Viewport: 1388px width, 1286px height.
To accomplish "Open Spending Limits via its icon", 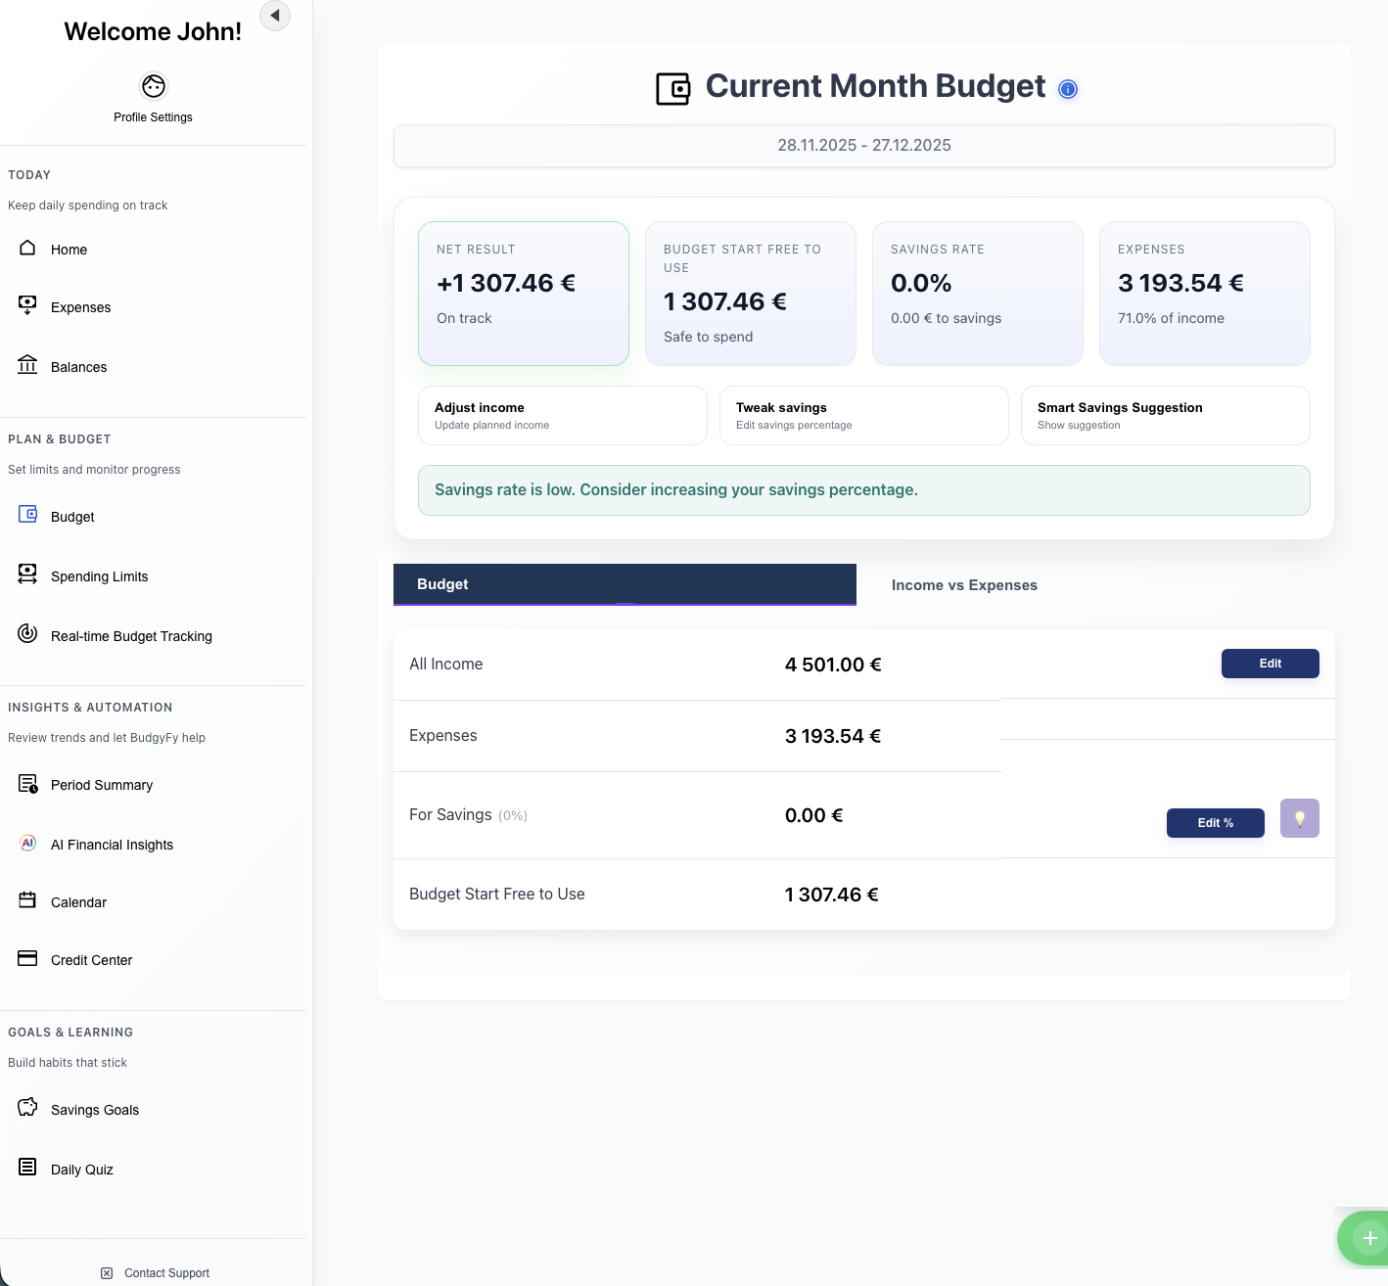I will click(x=26, y=575).
